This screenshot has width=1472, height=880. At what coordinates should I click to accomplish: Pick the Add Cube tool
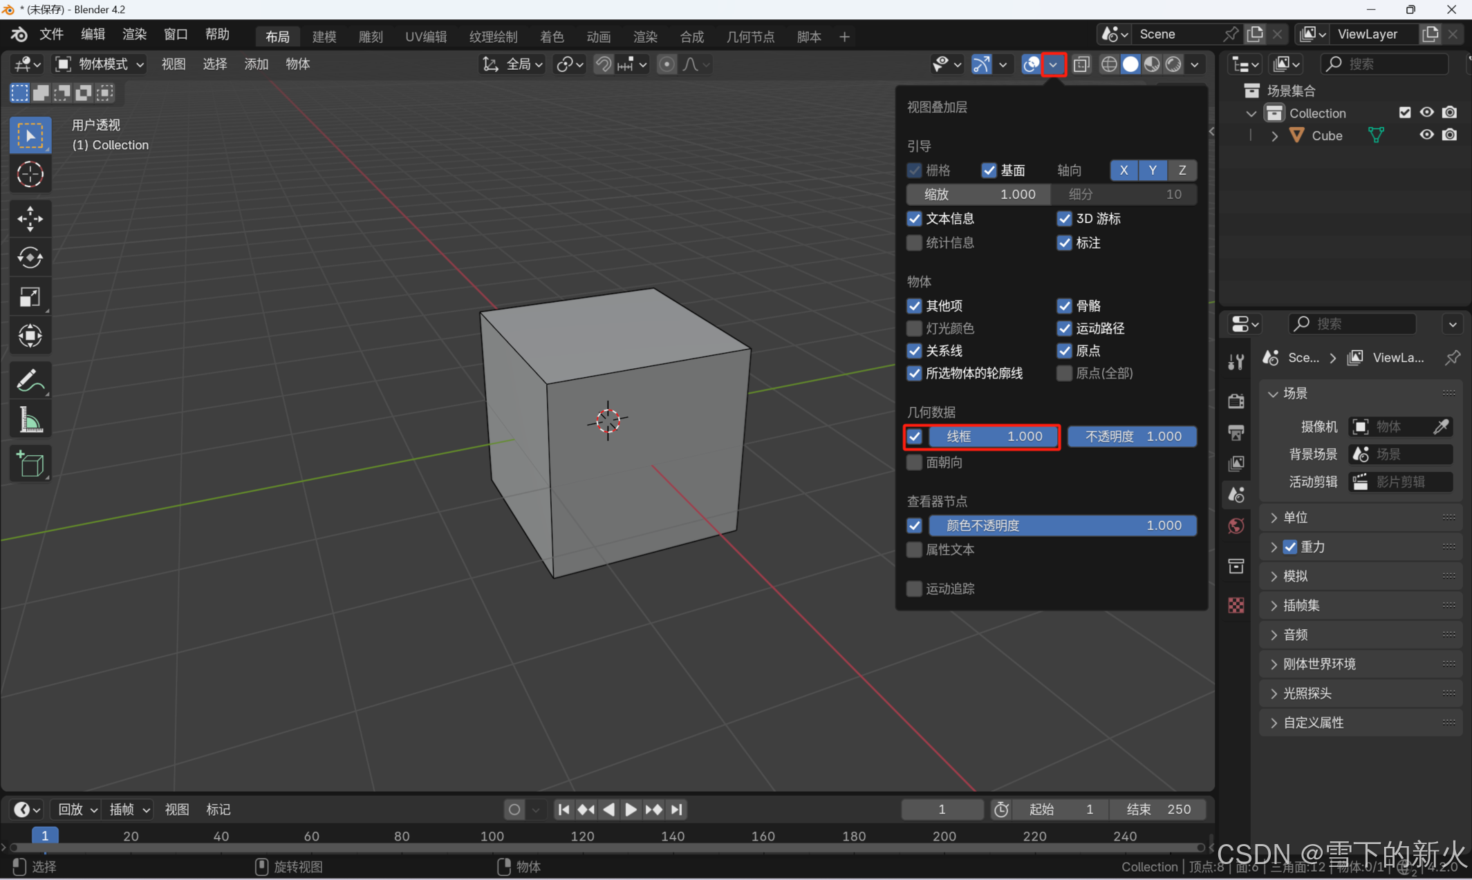(30, 463)
